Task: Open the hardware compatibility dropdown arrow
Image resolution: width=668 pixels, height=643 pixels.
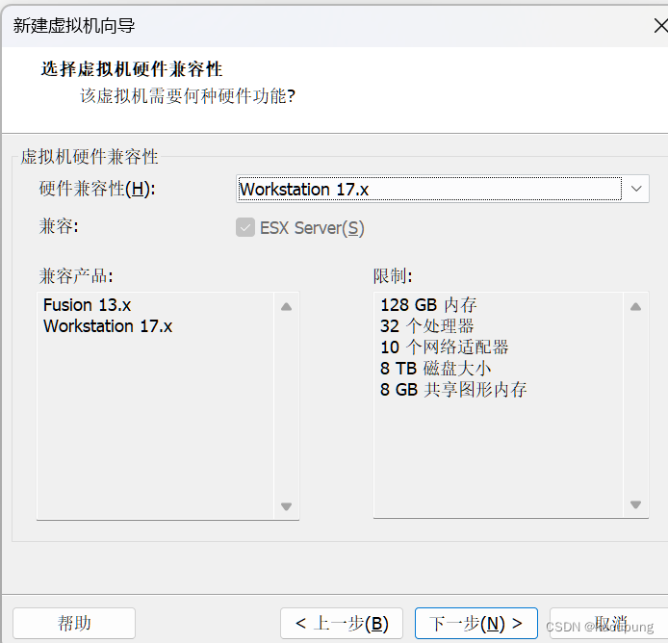Action: [x=635, y=189]
